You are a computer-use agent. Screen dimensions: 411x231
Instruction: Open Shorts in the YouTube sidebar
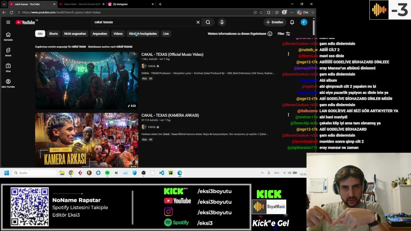tap(8, 52)
